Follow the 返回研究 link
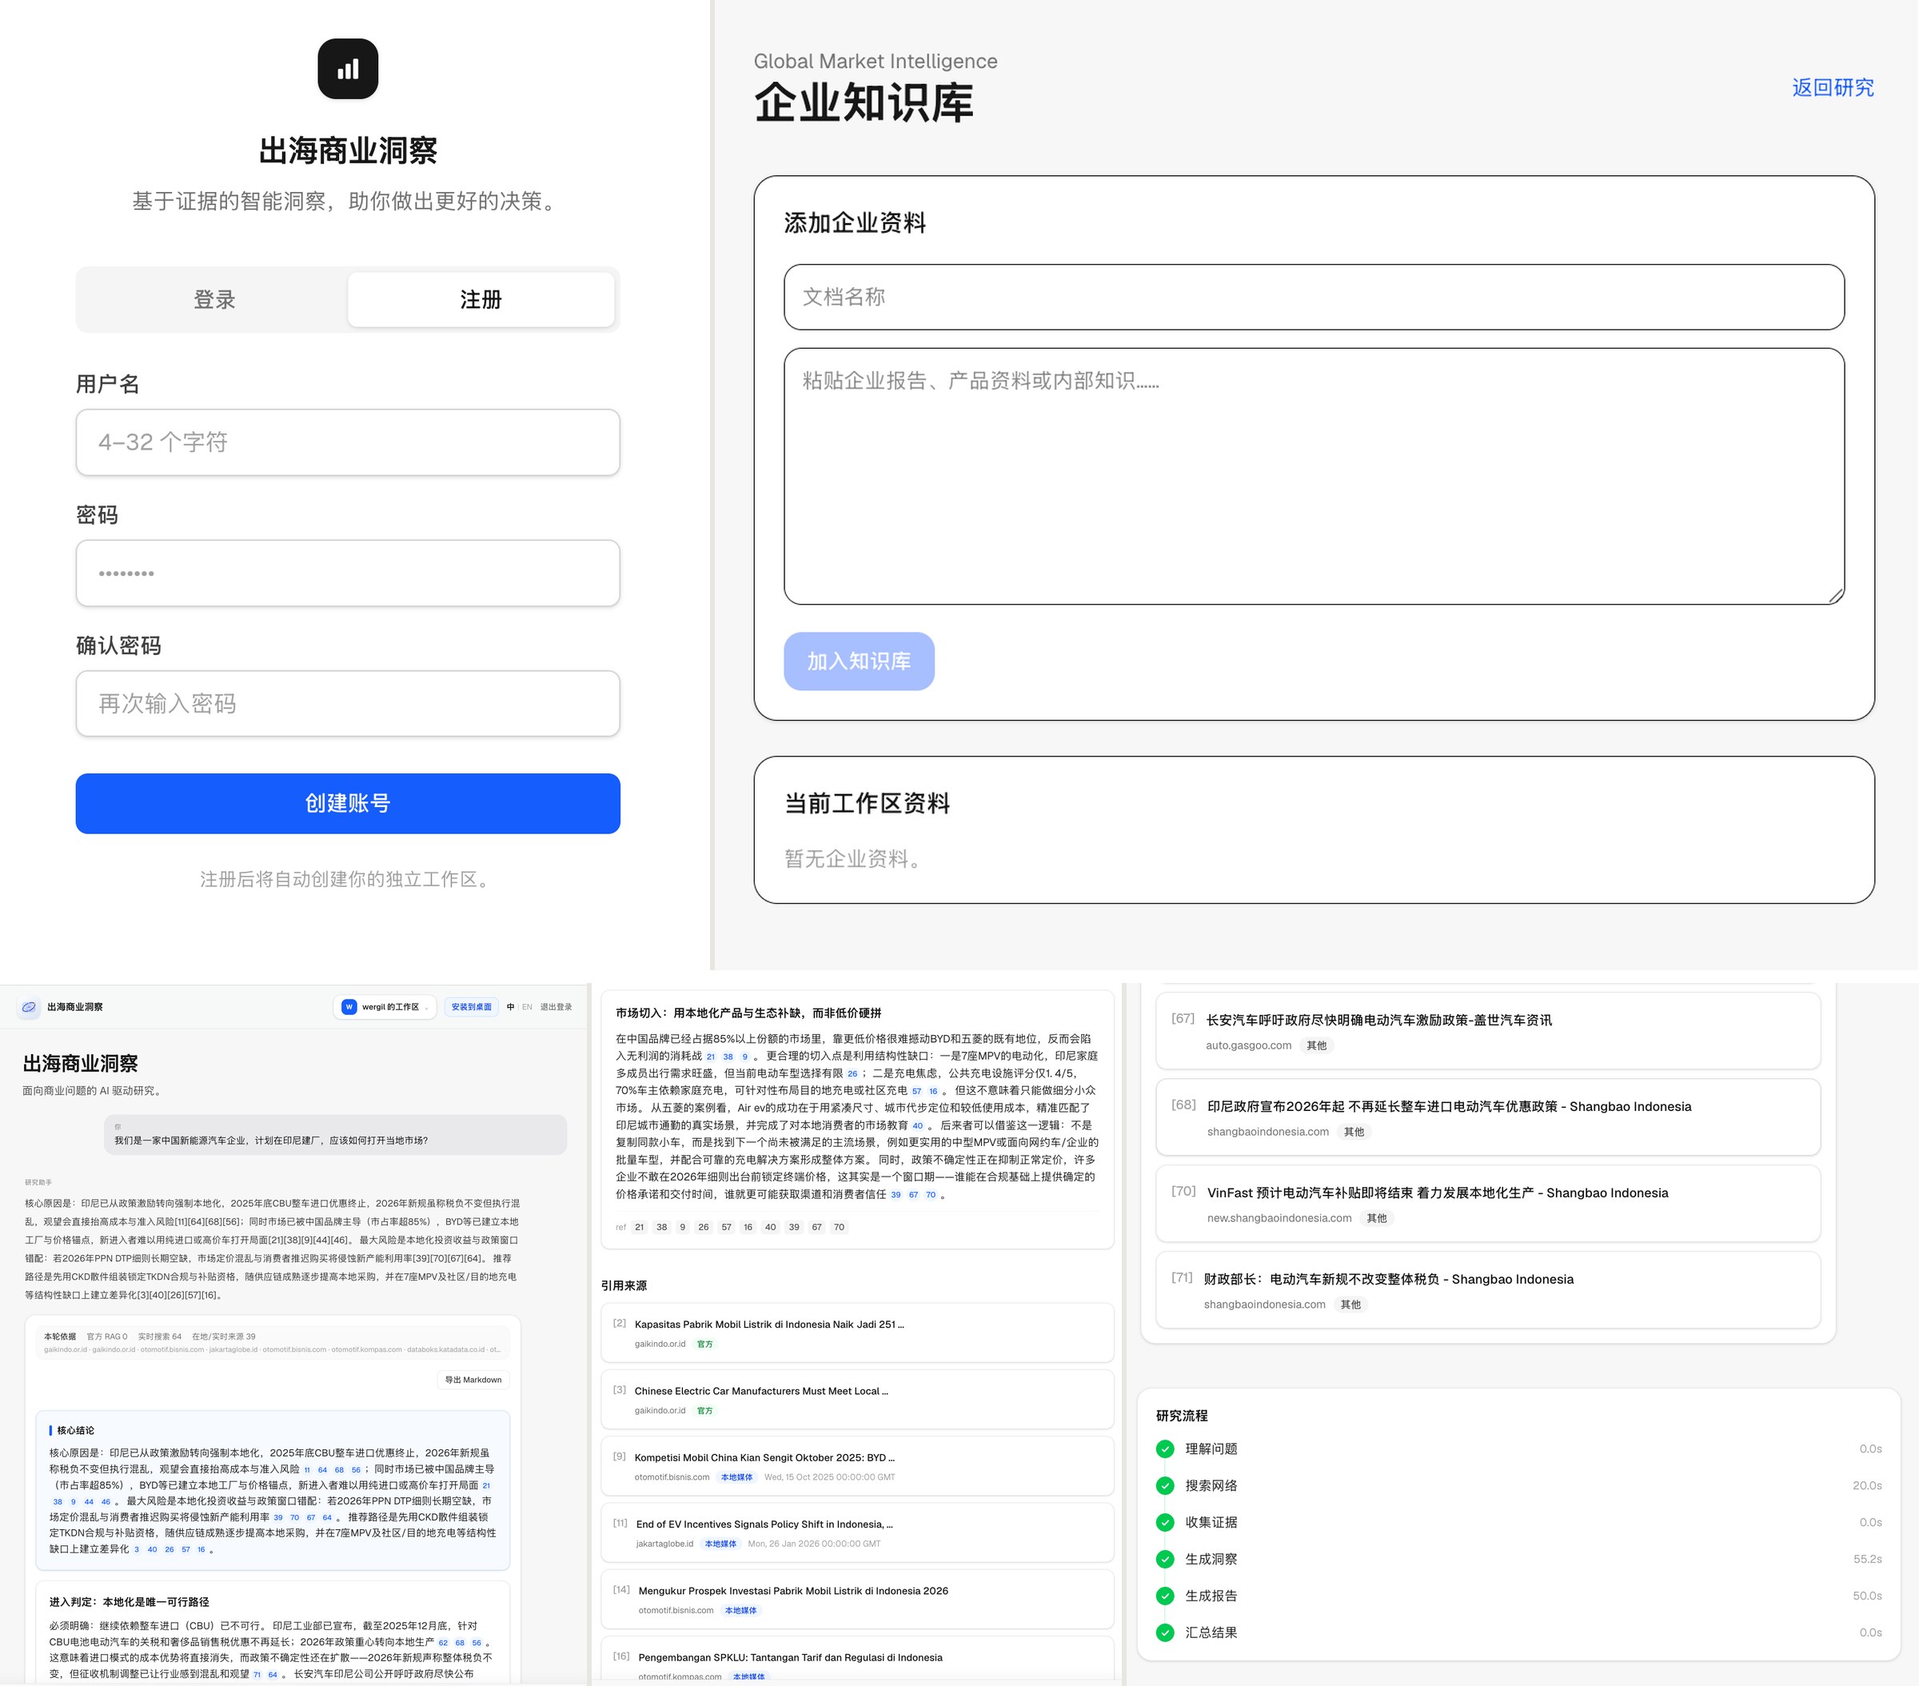 [x=1833, y=87]
